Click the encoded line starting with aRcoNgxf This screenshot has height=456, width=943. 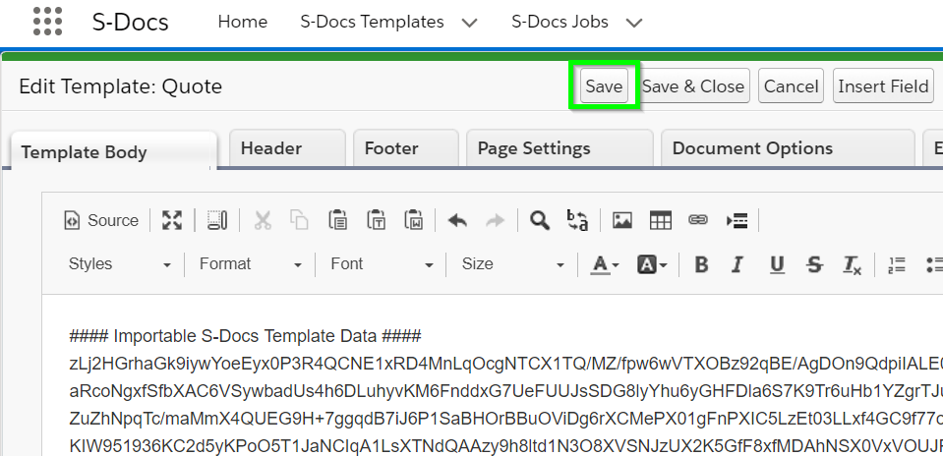[x=505, y=390]
